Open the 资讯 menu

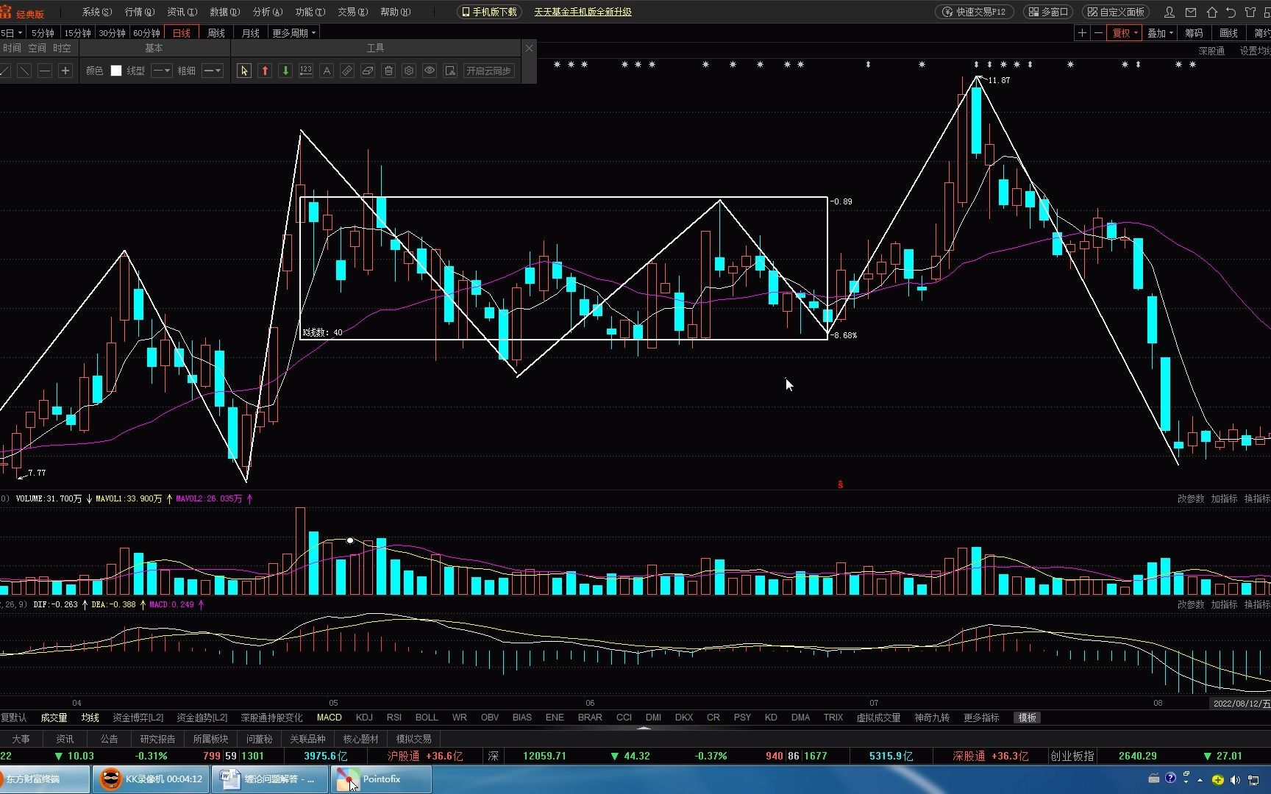pyautogui.click(x=182, y=12)
